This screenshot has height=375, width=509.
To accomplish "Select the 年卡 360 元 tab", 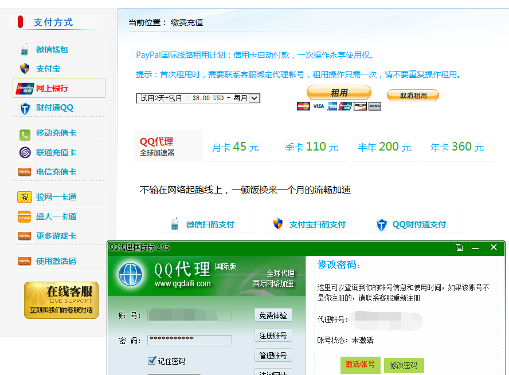I will click(x=457, y=147).
